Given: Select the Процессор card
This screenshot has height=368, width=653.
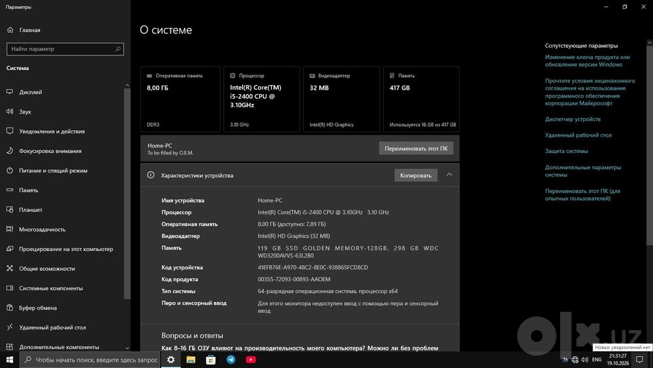Looking at the screenshot, I should point(262,99).
